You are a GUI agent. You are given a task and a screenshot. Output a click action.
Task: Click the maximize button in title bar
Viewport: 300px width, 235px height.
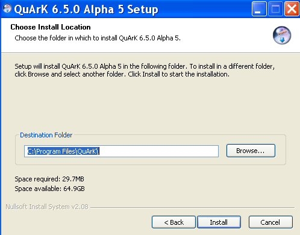[x=275, y=9]
